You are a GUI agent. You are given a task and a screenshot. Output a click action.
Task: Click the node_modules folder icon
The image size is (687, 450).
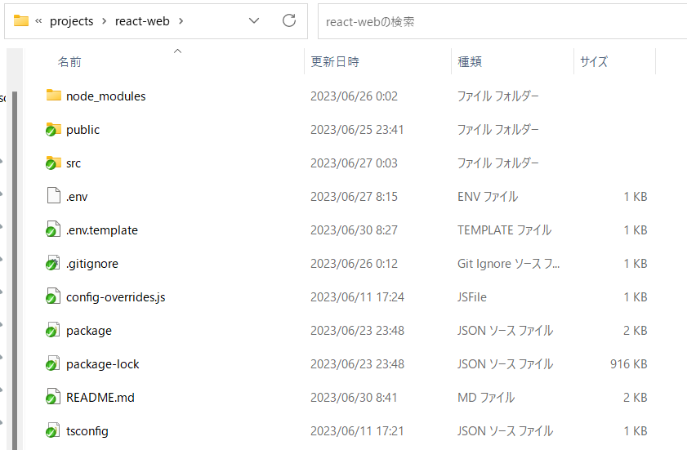point(53,96)
